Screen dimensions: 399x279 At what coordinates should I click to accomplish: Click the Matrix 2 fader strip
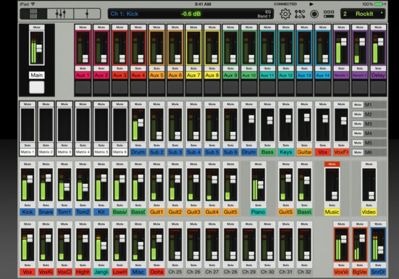coord(46,124)
